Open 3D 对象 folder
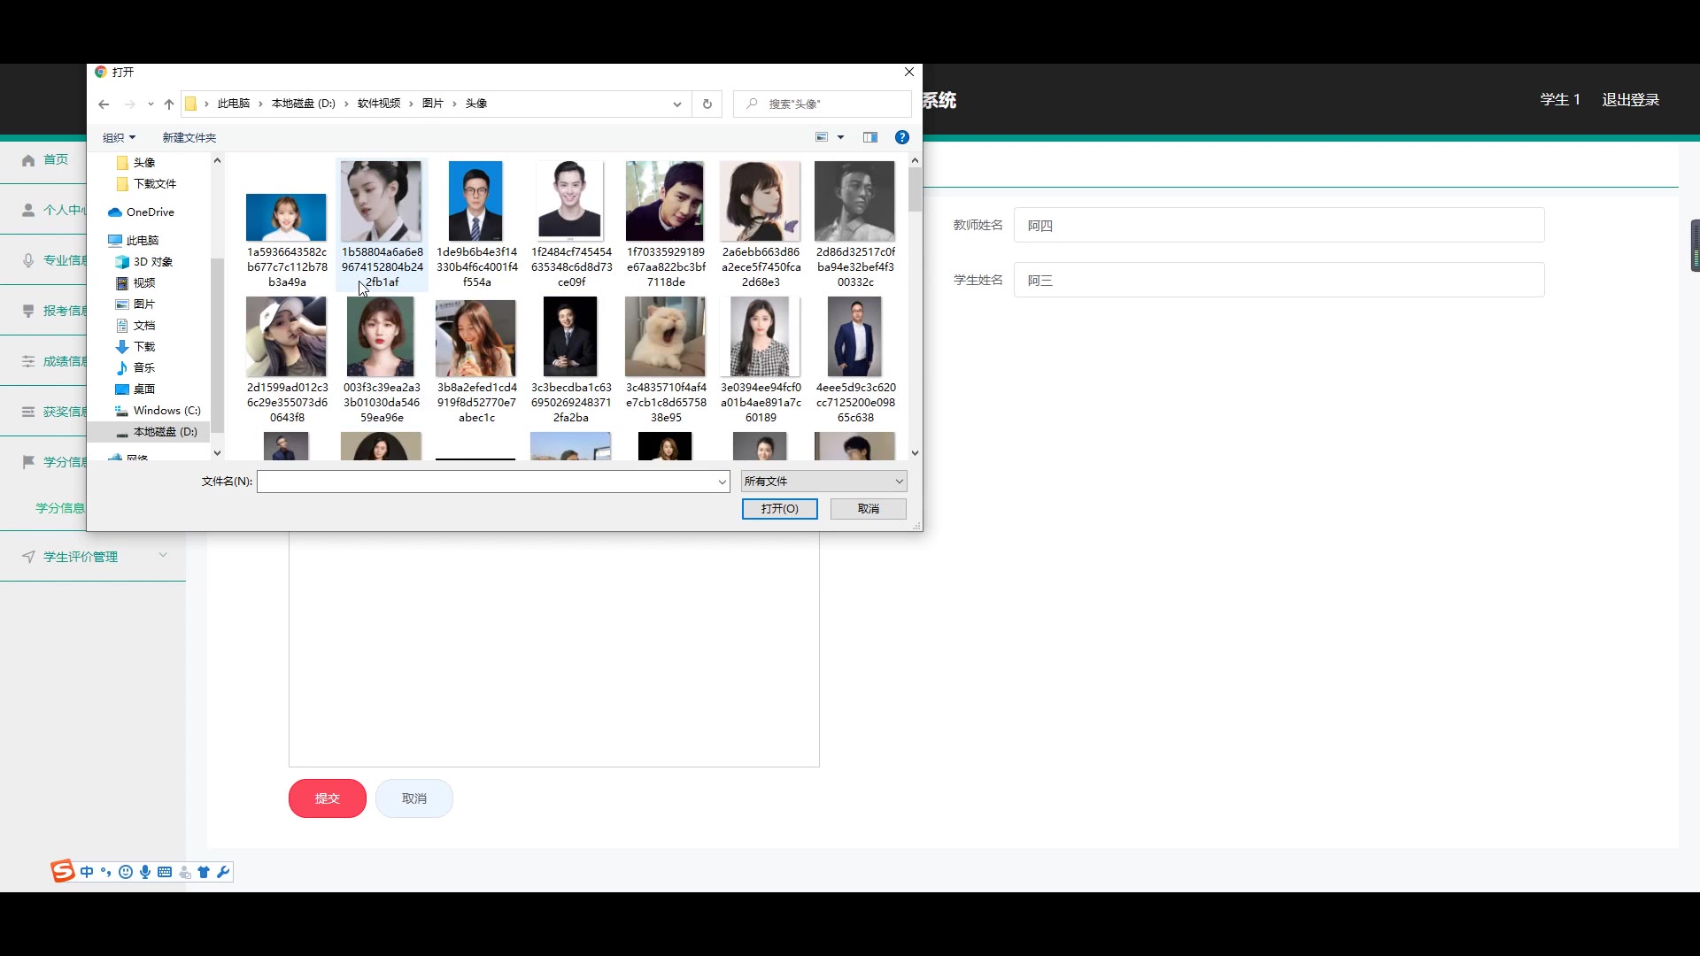The image size is (1700, 956). pyautogui.click(x=144, y=262)
